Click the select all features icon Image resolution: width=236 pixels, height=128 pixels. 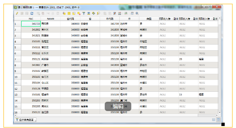point(69,13)
